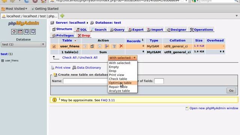Click the Most Visited bookmarks folder icon
Screen dimensions: 240x135
pos(3,9)
